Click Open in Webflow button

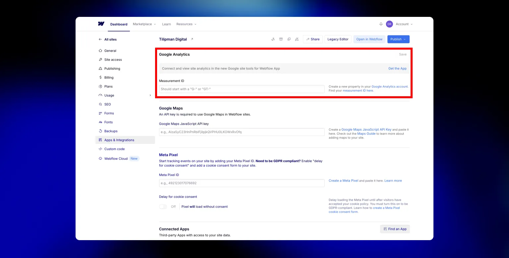point(369,39)
